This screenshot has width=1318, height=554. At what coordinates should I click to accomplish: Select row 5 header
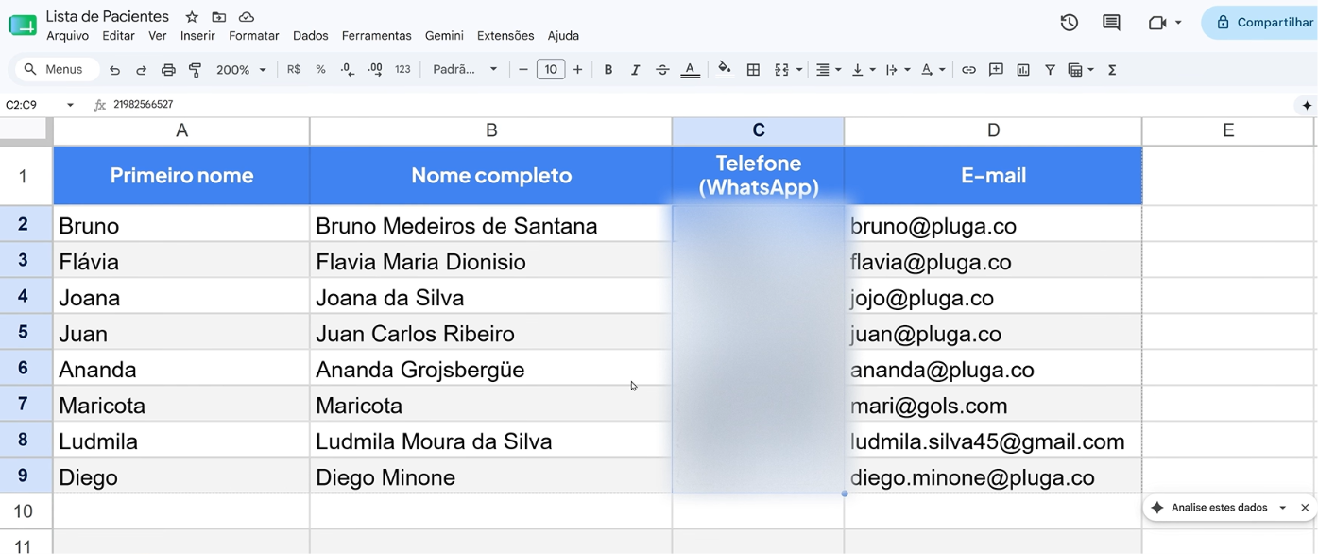coord(26,333)
